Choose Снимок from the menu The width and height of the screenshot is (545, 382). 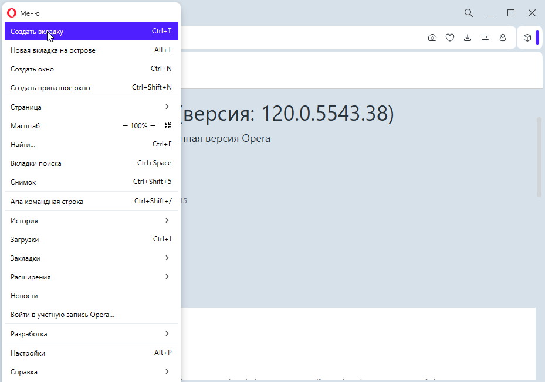92,182
